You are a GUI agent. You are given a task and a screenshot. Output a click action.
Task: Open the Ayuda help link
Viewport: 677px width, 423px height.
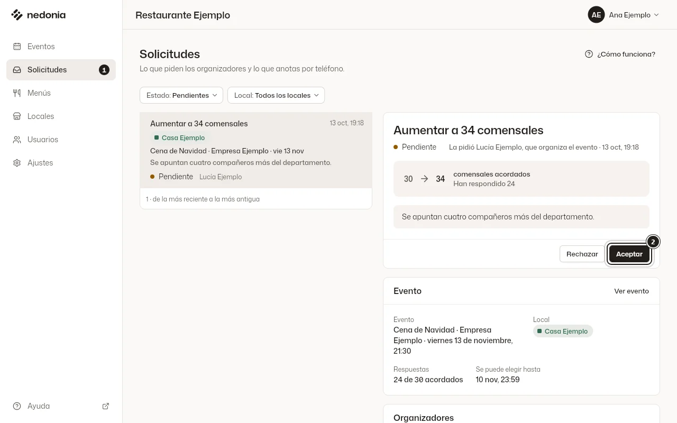pyautogui.click(x=61, y=406)
